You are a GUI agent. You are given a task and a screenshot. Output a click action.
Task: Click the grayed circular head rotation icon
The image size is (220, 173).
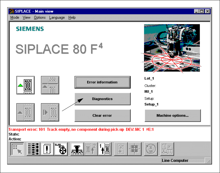tap(151, 149)
